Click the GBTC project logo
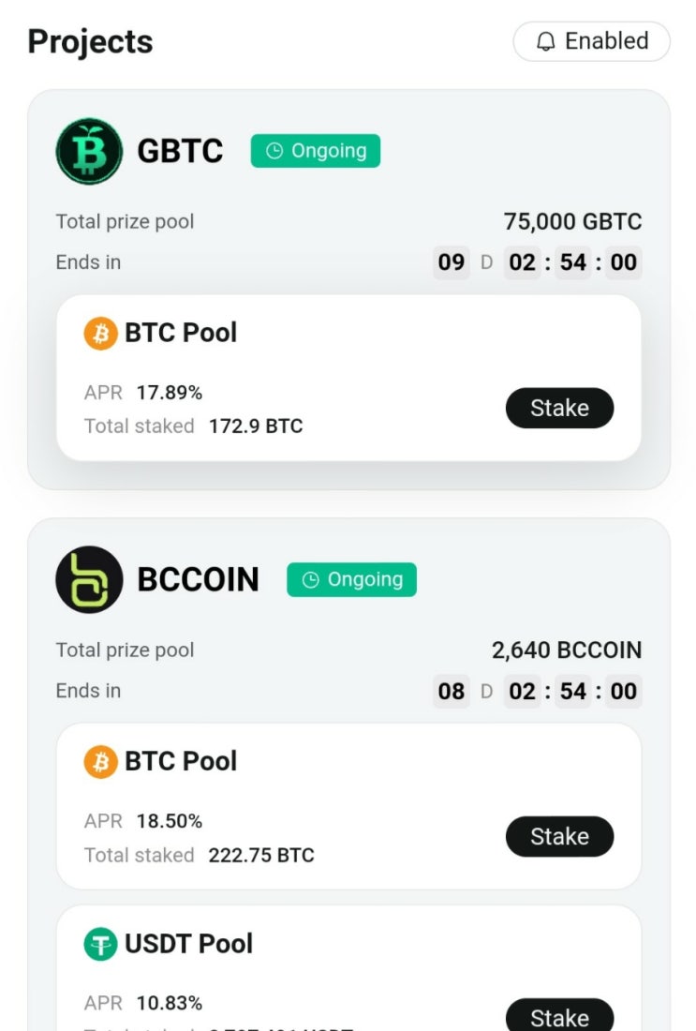The height and width of the screenshot is (1031, 696). (89, 151)
